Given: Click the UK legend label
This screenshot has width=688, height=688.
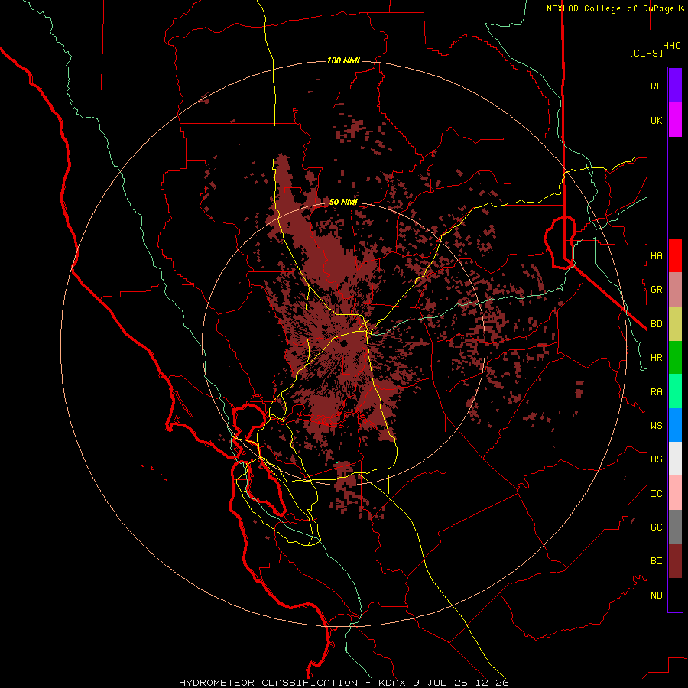Looking at the screenshot, I should 656,120.
